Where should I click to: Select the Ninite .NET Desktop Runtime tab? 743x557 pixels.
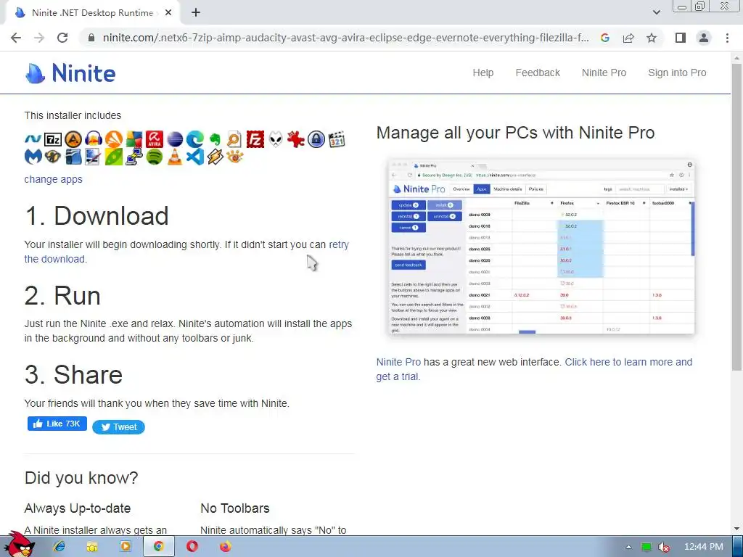tap(92, 13)
